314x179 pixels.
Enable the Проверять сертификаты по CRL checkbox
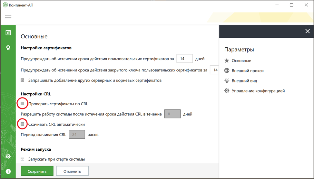pos(23,104)
